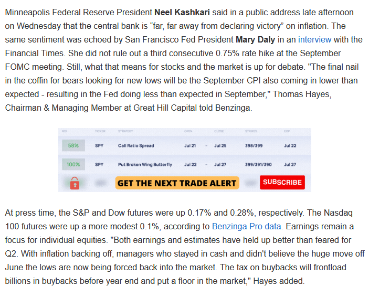Image resolution: width=369 pixels, height=297 pixels.
Task: Click the STRATEGY column header
Action: point(125,131)
